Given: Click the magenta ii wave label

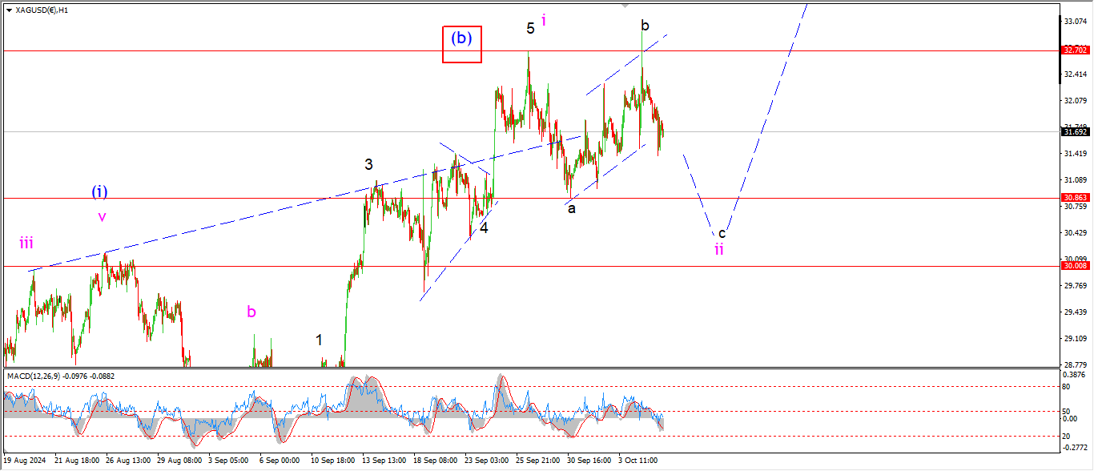Looking at the screenshot, I should coord(719,249).
